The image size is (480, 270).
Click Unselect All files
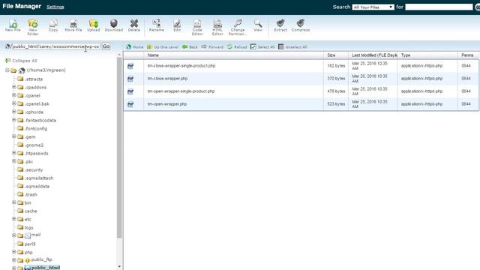pyautogui.click(x=292, y=46)
